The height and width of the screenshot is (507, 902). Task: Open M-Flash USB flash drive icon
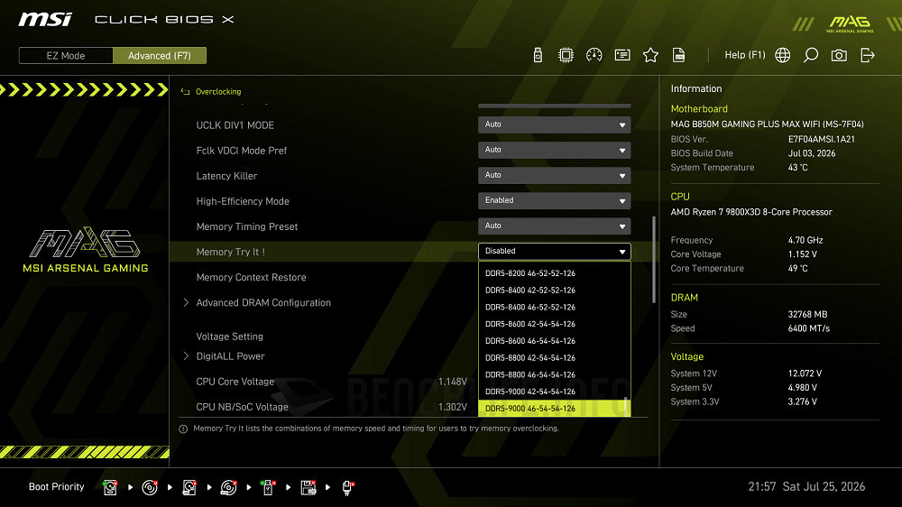point(538,55)
